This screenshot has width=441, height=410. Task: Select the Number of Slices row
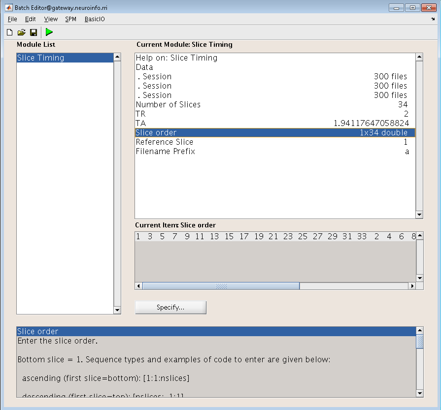[x=275, y=104]
